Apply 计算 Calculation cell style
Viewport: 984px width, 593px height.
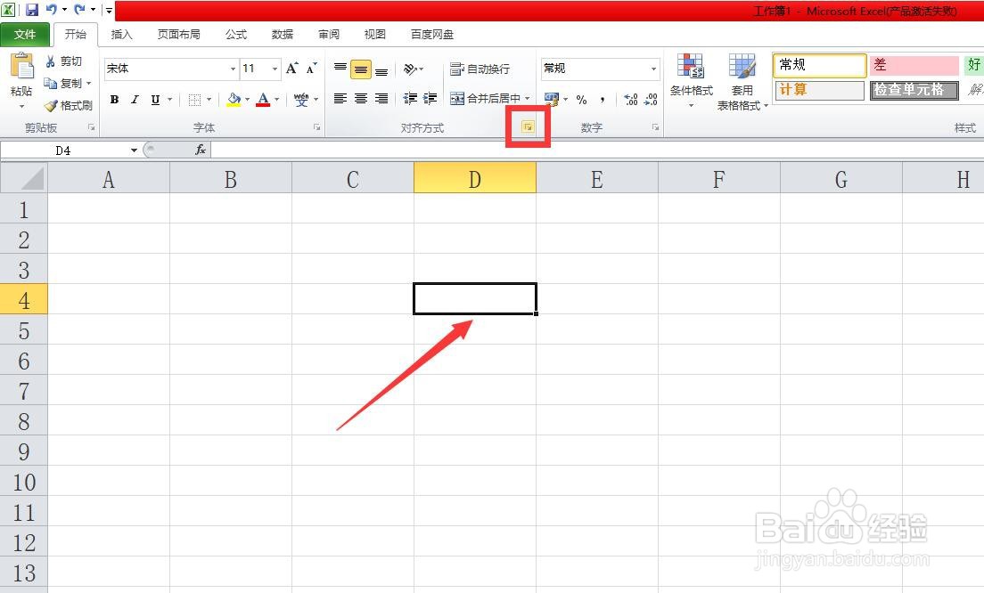click(x=820, y=90)
